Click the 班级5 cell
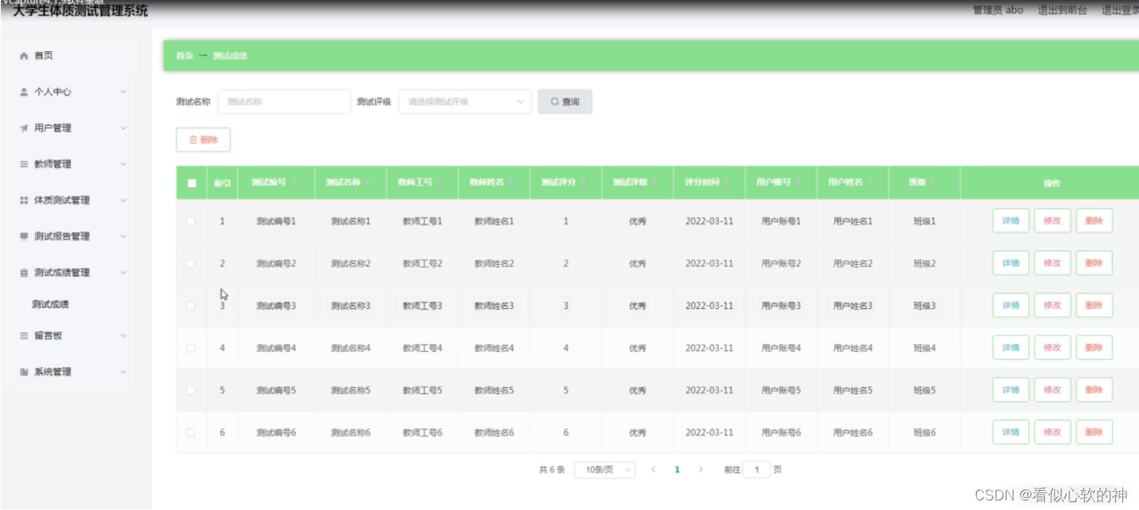This screenshot has height=510, width=1139. click(924, 390)
